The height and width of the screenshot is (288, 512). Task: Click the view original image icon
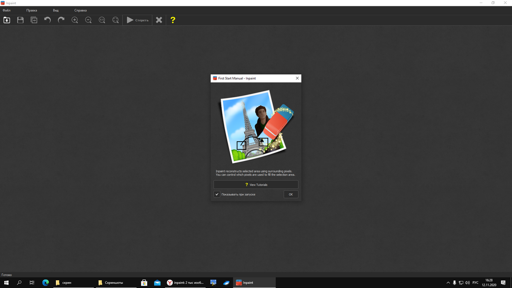coord(34,20)
